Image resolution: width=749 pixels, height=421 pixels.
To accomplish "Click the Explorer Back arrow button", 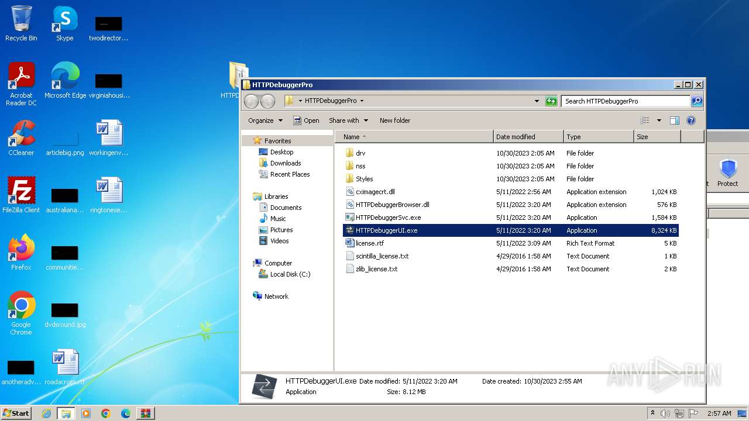I will [x=251, y=101].
